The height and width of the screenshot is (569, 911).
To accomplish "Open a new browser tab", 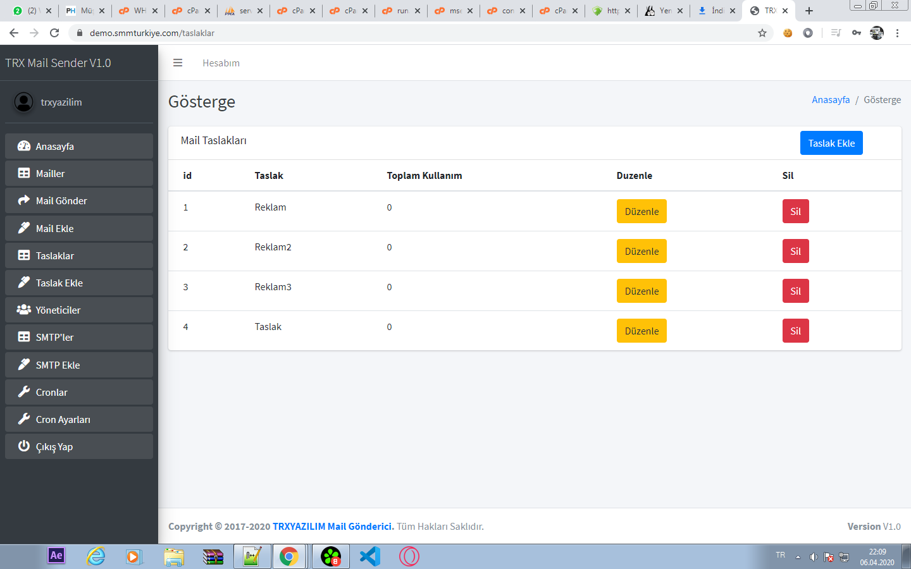I will coord(809,11).
